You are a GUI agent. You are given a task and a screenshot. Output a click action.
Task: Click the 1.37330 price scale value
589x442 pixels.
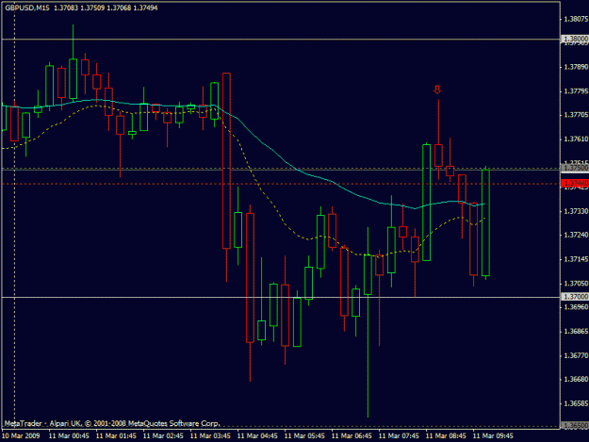(x=576, y=211)
